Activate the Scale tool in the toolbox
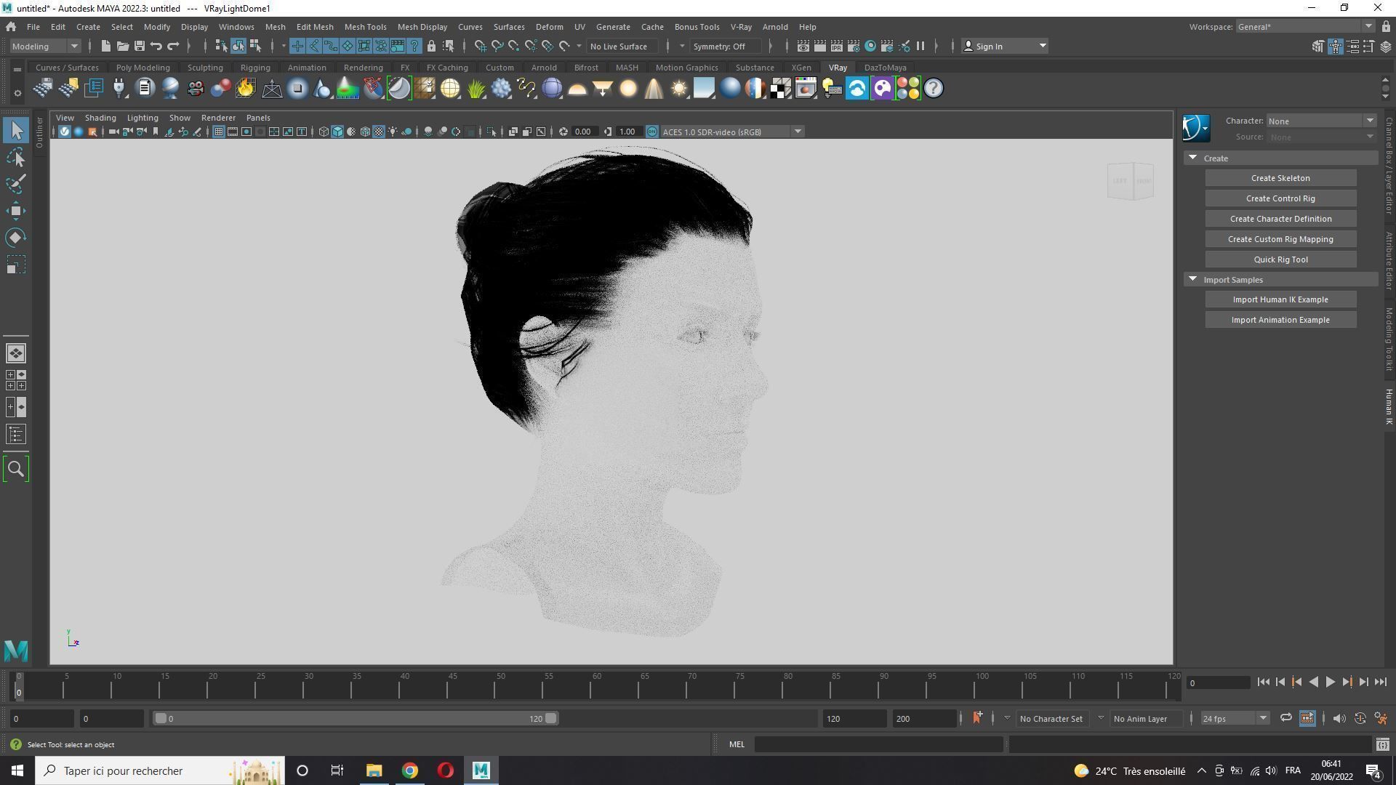The height and width of the screenshot is (785, 1396). pyautogui.click(x=16, y=265)
